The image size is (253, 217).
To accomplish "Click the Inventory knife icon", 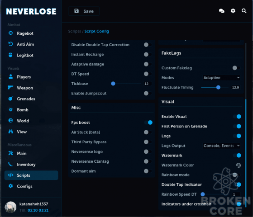I will click(x=10, y=164).
